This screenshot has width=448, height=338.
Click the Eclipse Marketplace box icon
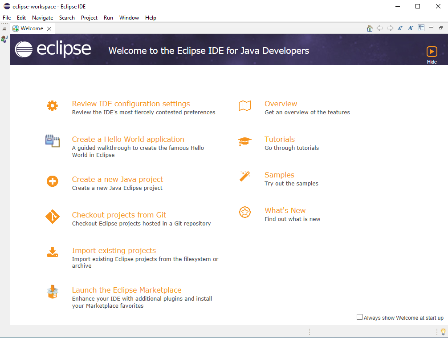click(x=52, y=291)
